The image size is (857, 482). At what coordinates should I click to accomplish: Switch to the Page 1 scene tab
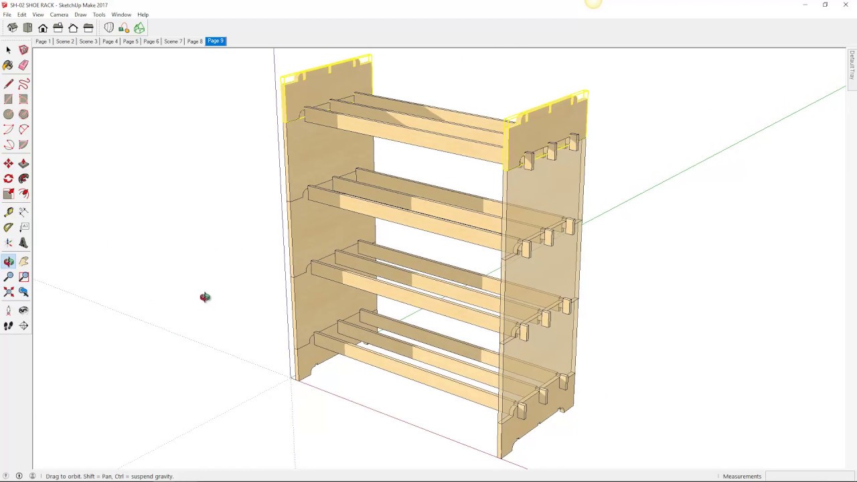coord(43,42)
